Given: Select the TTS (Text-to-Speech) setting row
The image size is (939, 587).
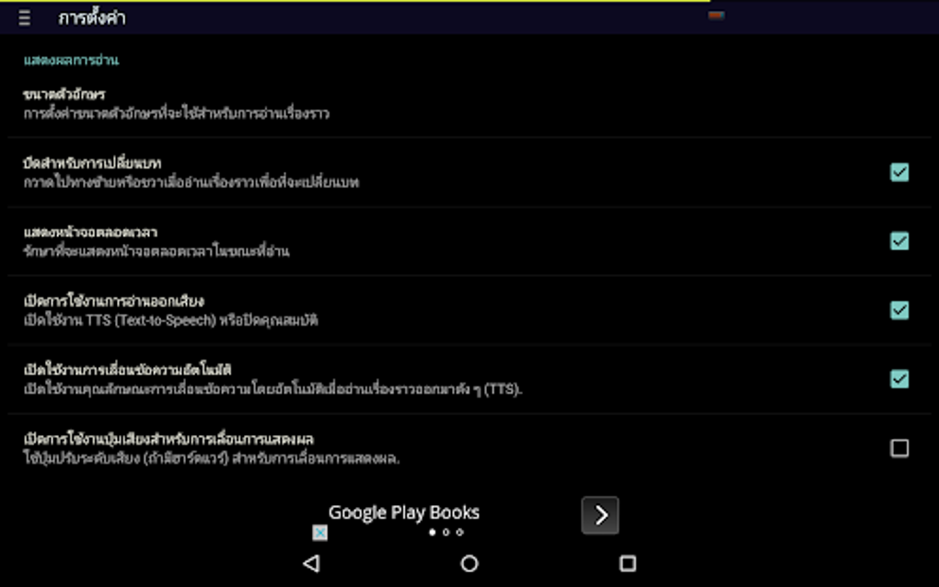Looking at the screenshot, I should (469, 310).
